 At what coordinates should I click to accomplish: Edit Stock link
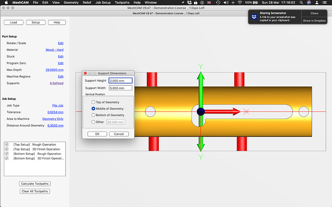(61, 57)
